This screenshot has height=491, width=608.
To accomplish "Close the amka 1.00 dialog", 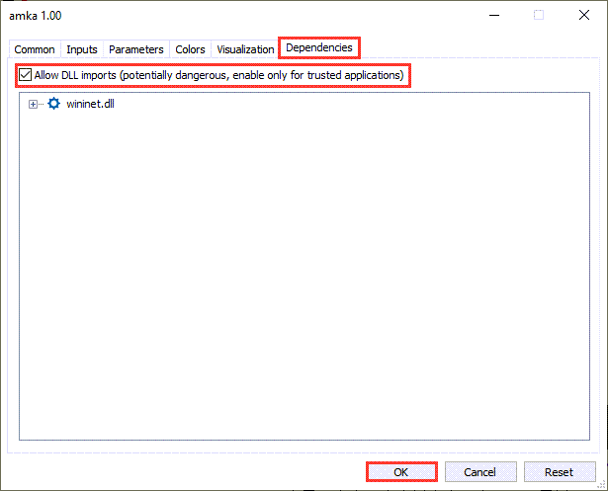I will (x=584, y=15).
